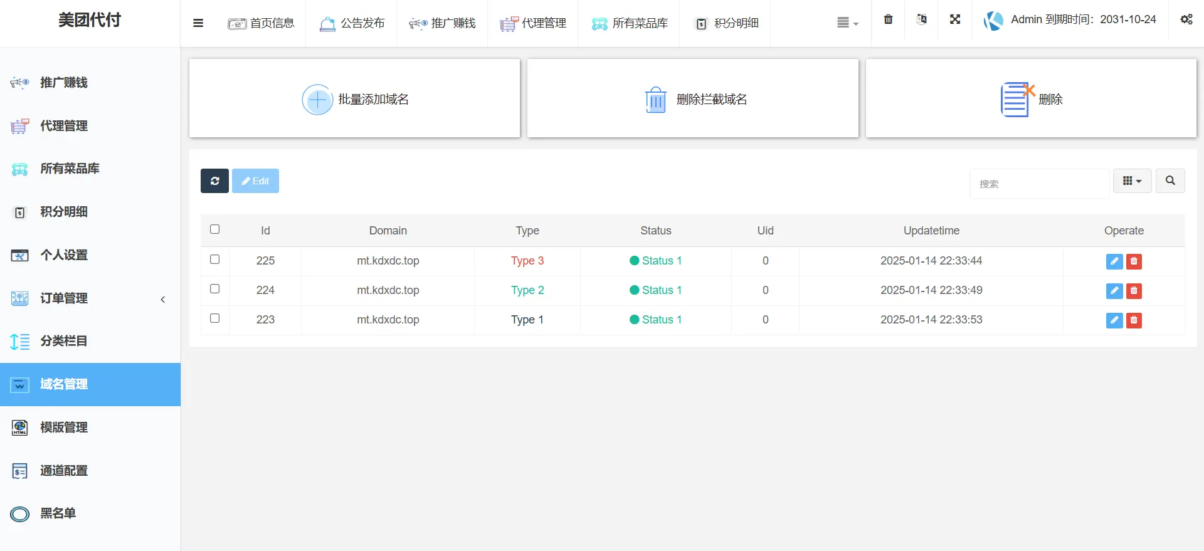
Task: Click the 批量添加域名 card label
Action: tap(373, 100)
